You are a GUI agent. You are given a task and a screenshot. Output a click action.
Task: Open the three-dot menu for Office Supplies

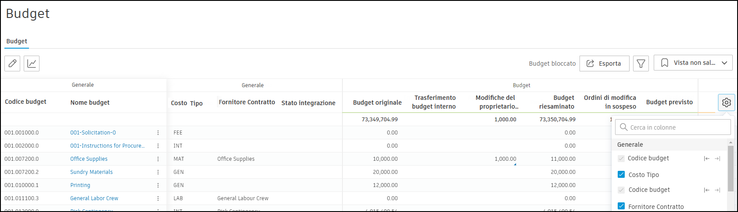158,159
